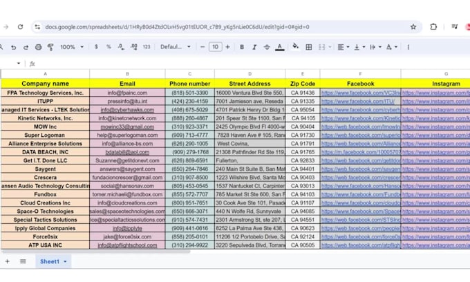The width and height of the screenshot is (470, 282).
Task: Toggle strikethrough formatting
Action: [x=267, y=47]
